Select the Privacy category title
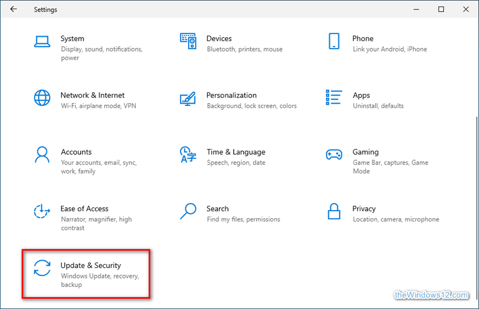The image size is (479, 309). pyautogui.click(x=364, y=209)
